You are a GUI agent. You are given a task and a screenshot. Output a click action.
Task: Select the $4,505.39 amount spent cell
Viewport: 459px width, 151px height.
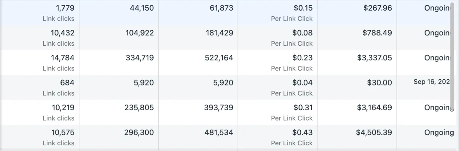point(357,137)
